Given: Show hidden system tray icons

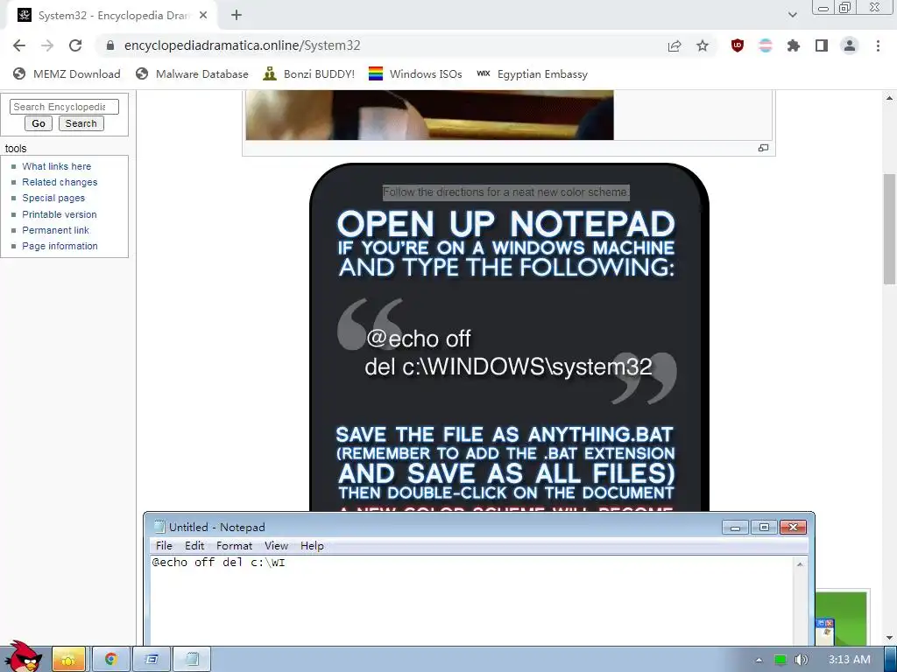Looking at the screenshot, I should [x=759, y=660].
